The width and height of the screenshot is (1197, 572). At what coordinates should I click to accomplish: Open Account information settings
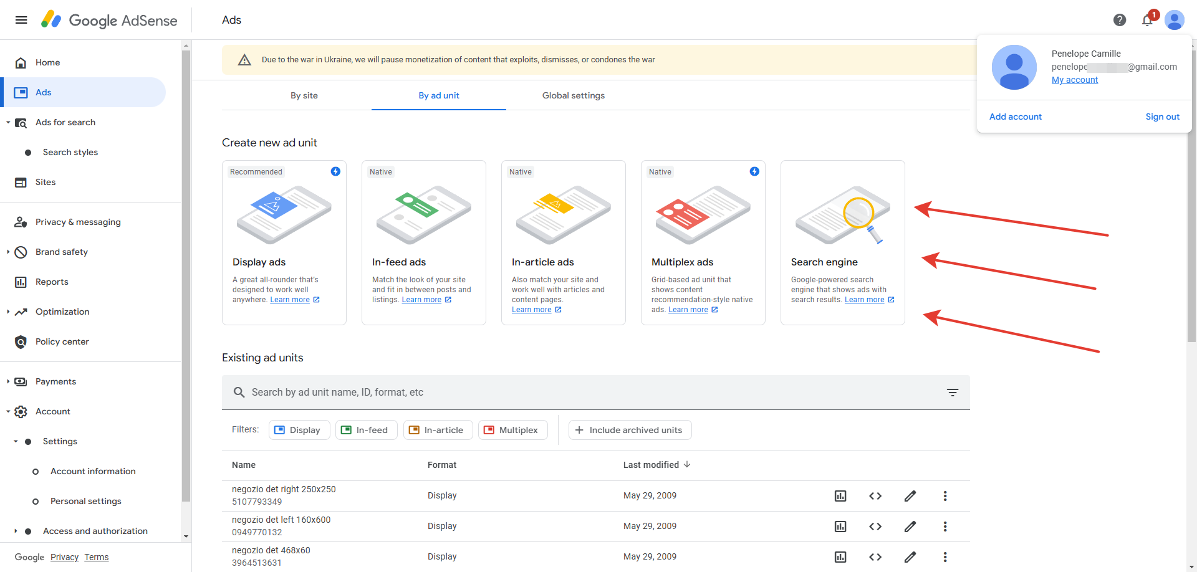(x=93, y=471)
